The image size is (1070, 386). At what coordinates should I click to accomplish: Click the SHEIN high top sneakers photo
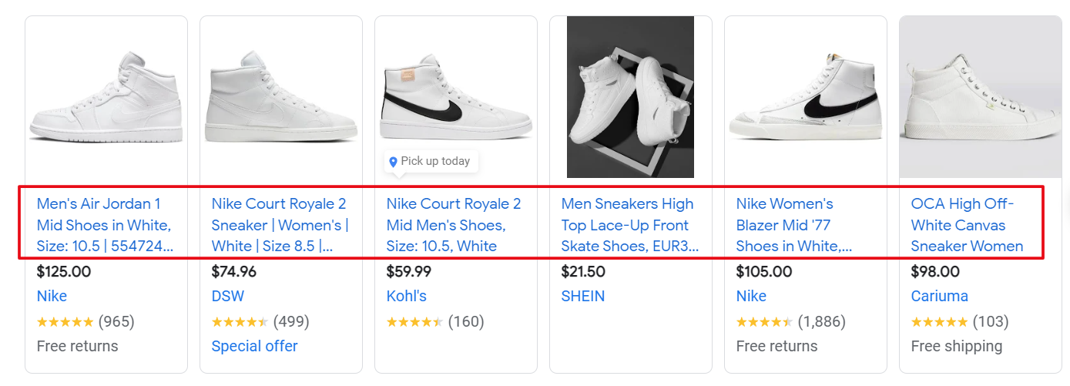point(630,97)
